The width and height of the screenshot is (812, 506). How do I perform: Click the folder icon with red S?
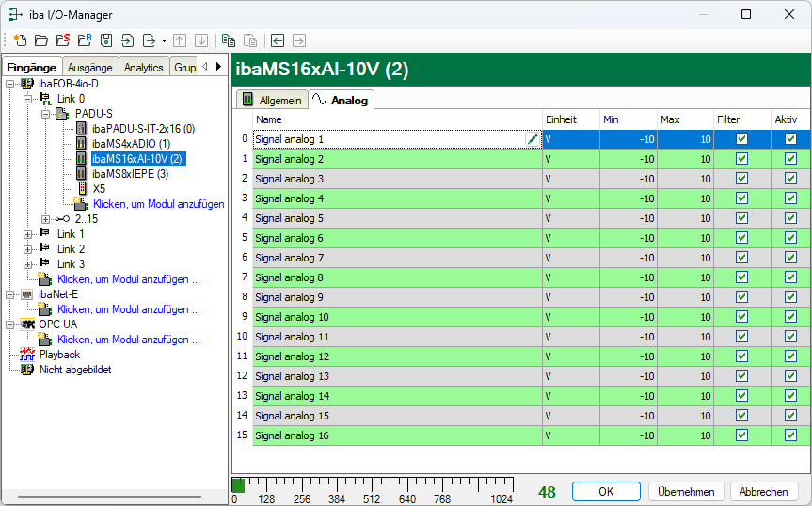click(x=62, y=40)
